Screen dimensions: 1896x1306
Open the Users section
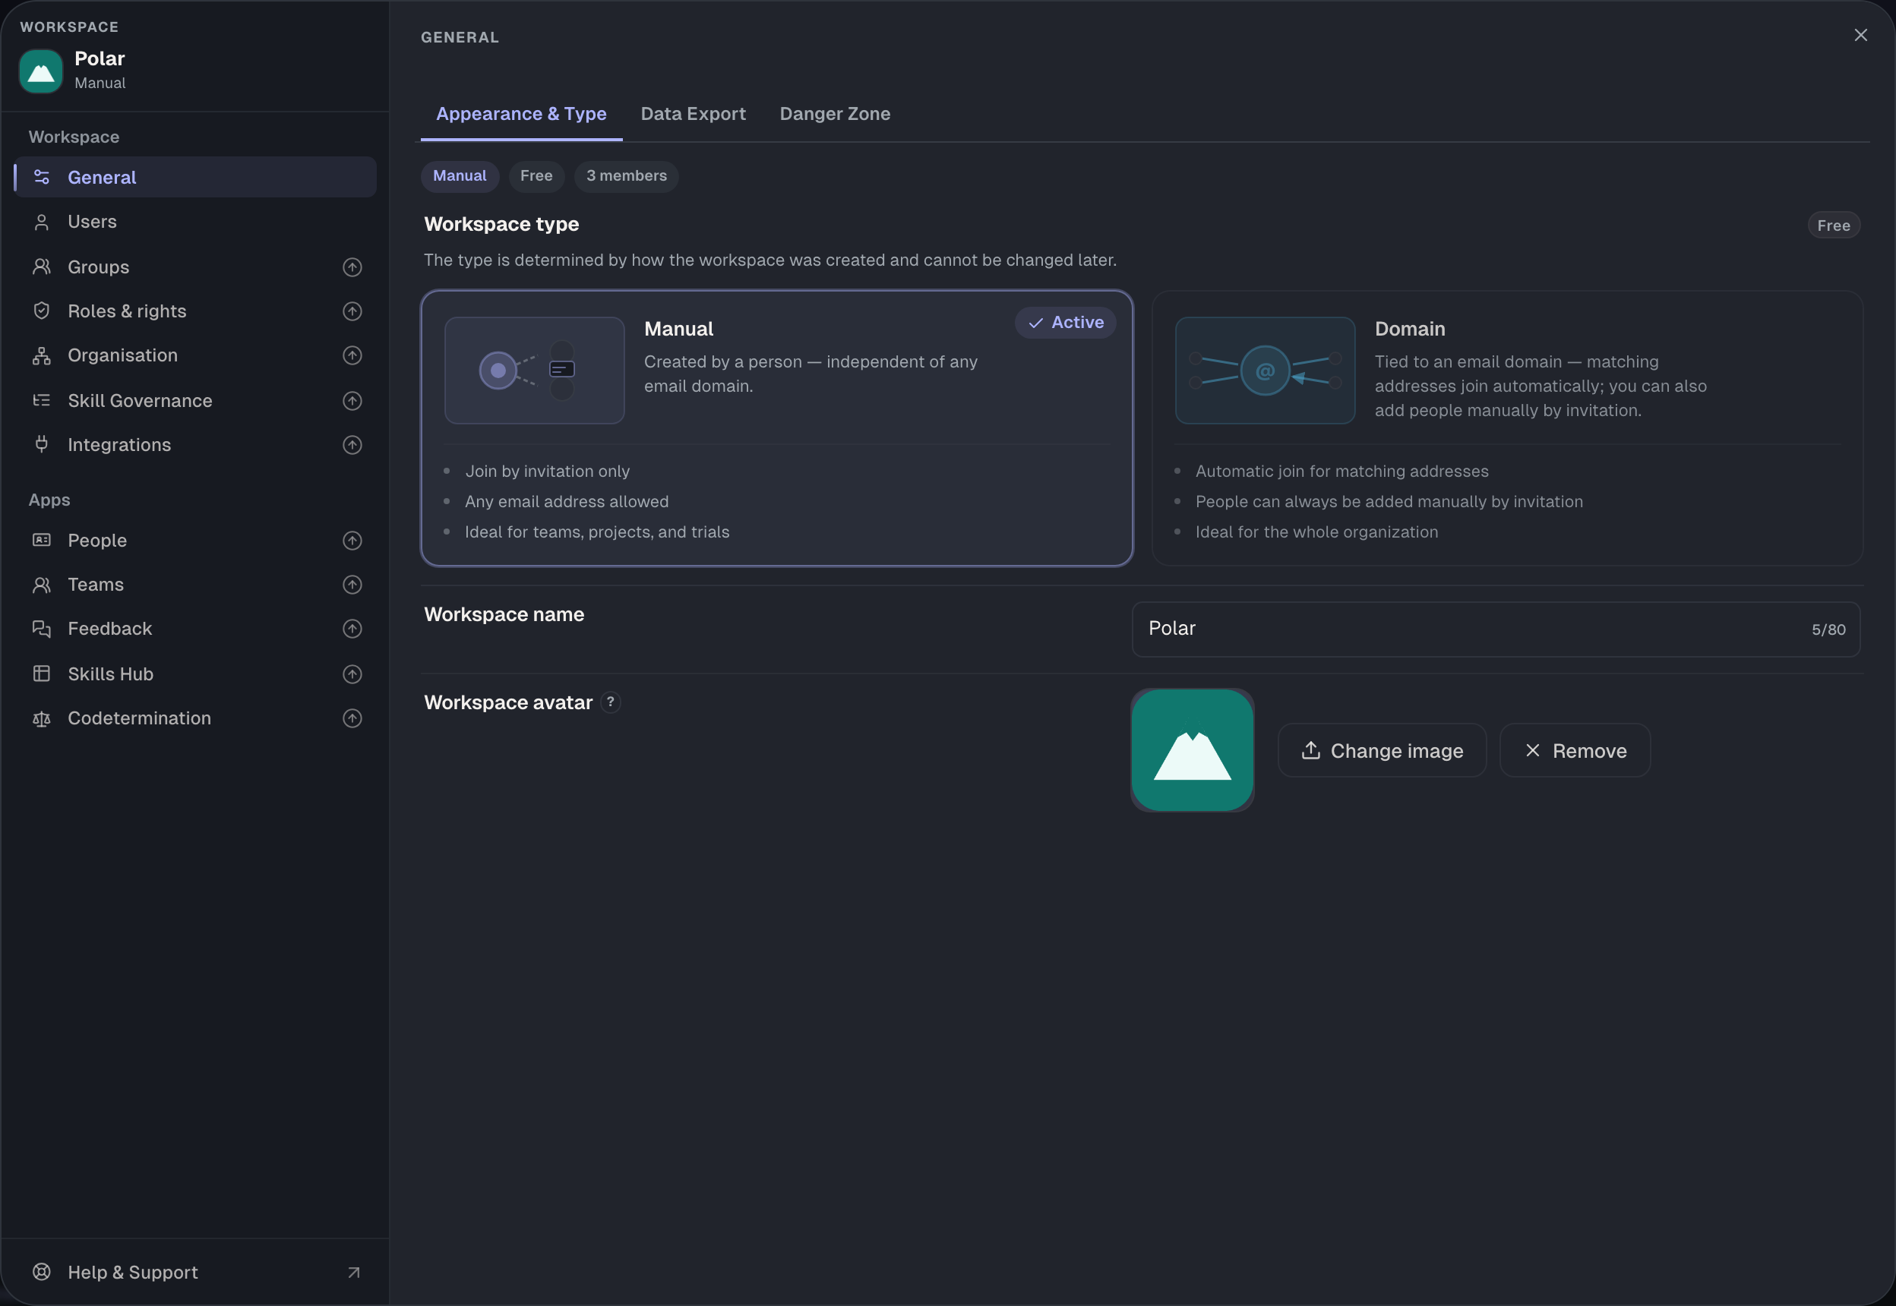coord(194,222)
